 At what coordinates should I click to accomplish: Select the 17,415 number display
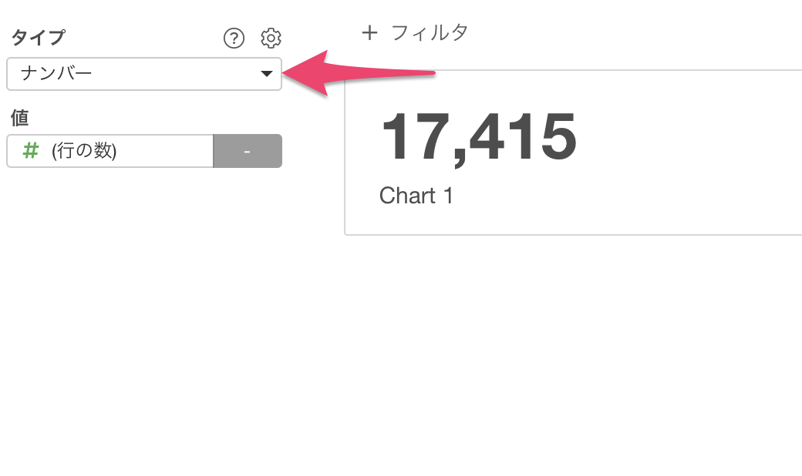point(479,137)
